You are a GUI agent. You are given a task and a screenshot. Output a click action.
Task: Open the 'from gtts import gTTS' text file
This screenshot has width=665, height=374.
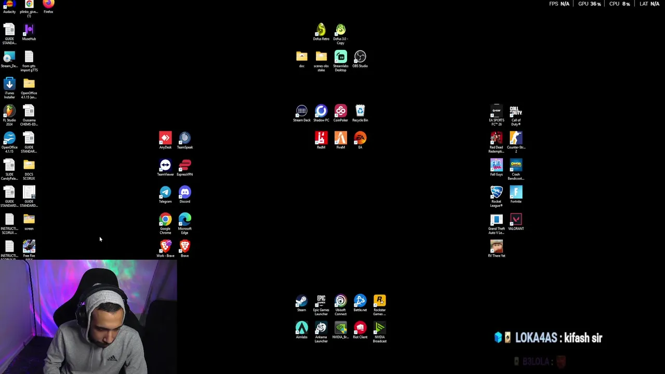point(29,61)
